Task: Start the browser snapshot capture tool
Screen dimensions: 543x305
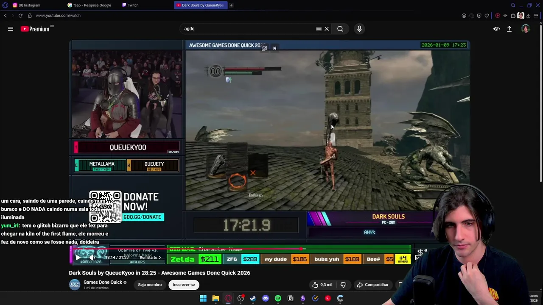Action: coord(471,16)
